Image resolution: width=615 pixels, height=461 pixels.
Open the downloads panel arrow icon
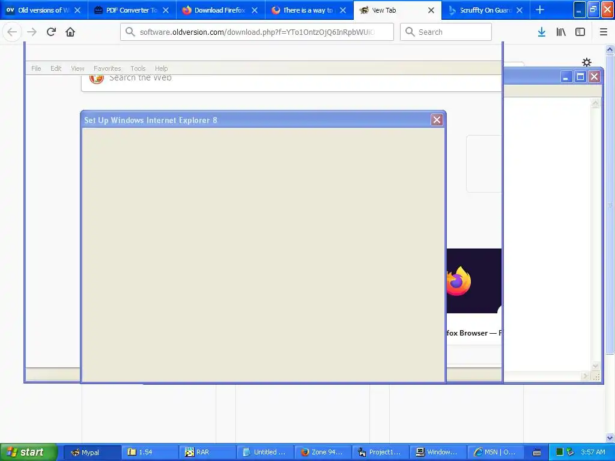click(x=542, y=32)
